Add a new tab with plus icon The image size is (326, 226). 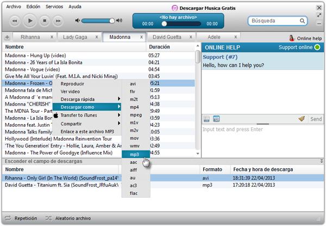(x=7, y=37)
